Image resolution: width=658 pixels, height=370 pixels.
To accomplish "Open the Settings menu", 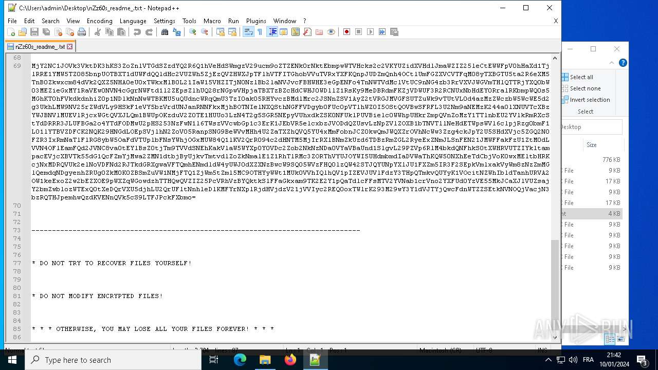I will click(164, 21).
